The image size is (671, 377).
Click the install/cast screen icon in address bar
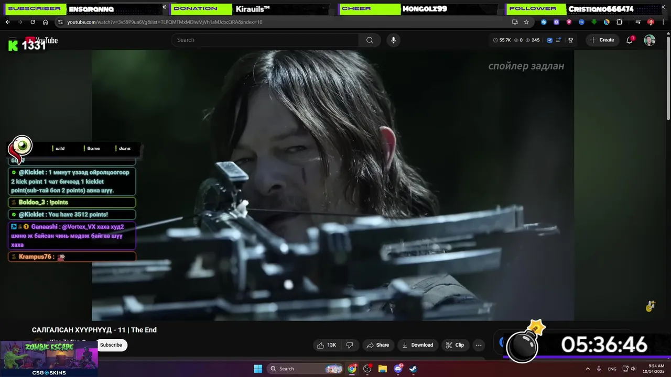click(x=515, y=22)
